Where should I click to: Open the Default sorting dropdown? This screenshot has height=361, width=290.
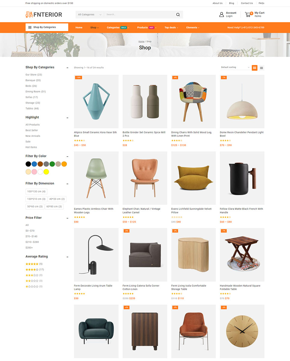(235, 67)
